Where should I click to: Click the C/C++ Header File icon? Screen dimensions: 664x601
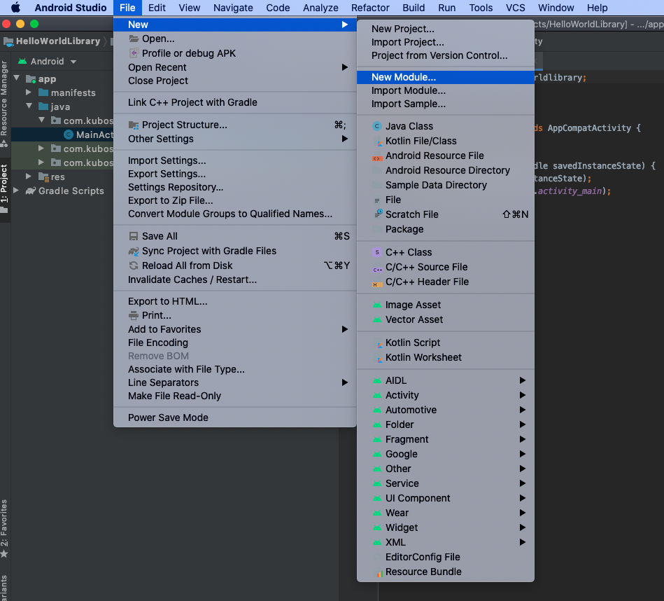[377, 282]
